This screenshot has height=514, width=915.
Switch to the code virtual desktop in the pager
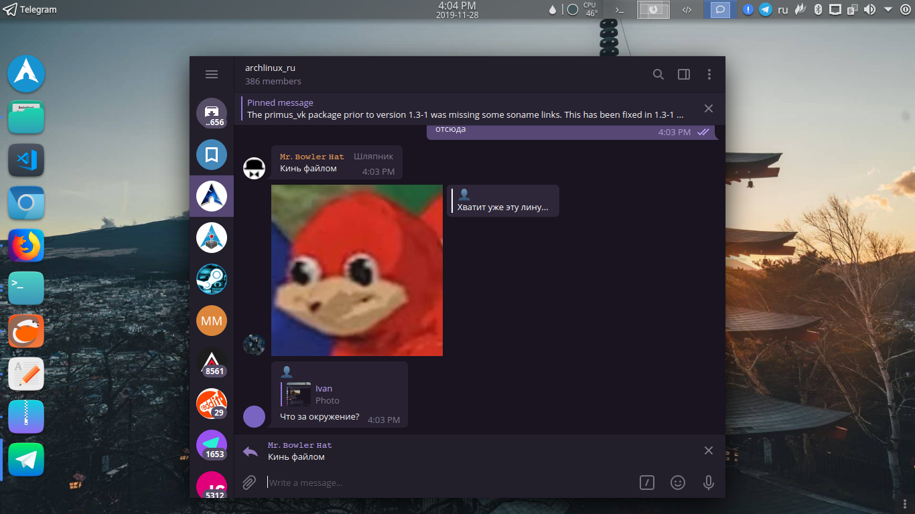pos(687,9)
